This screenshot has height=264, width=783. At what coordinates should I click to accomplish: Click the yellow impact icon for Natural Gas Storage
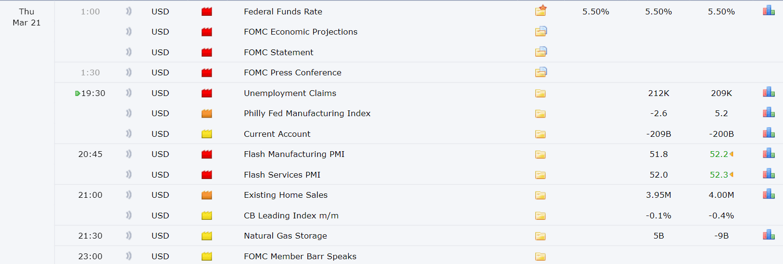(207, 236)
